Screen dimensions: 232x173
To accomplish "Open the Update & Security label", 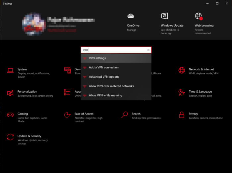I will point(29,136).
